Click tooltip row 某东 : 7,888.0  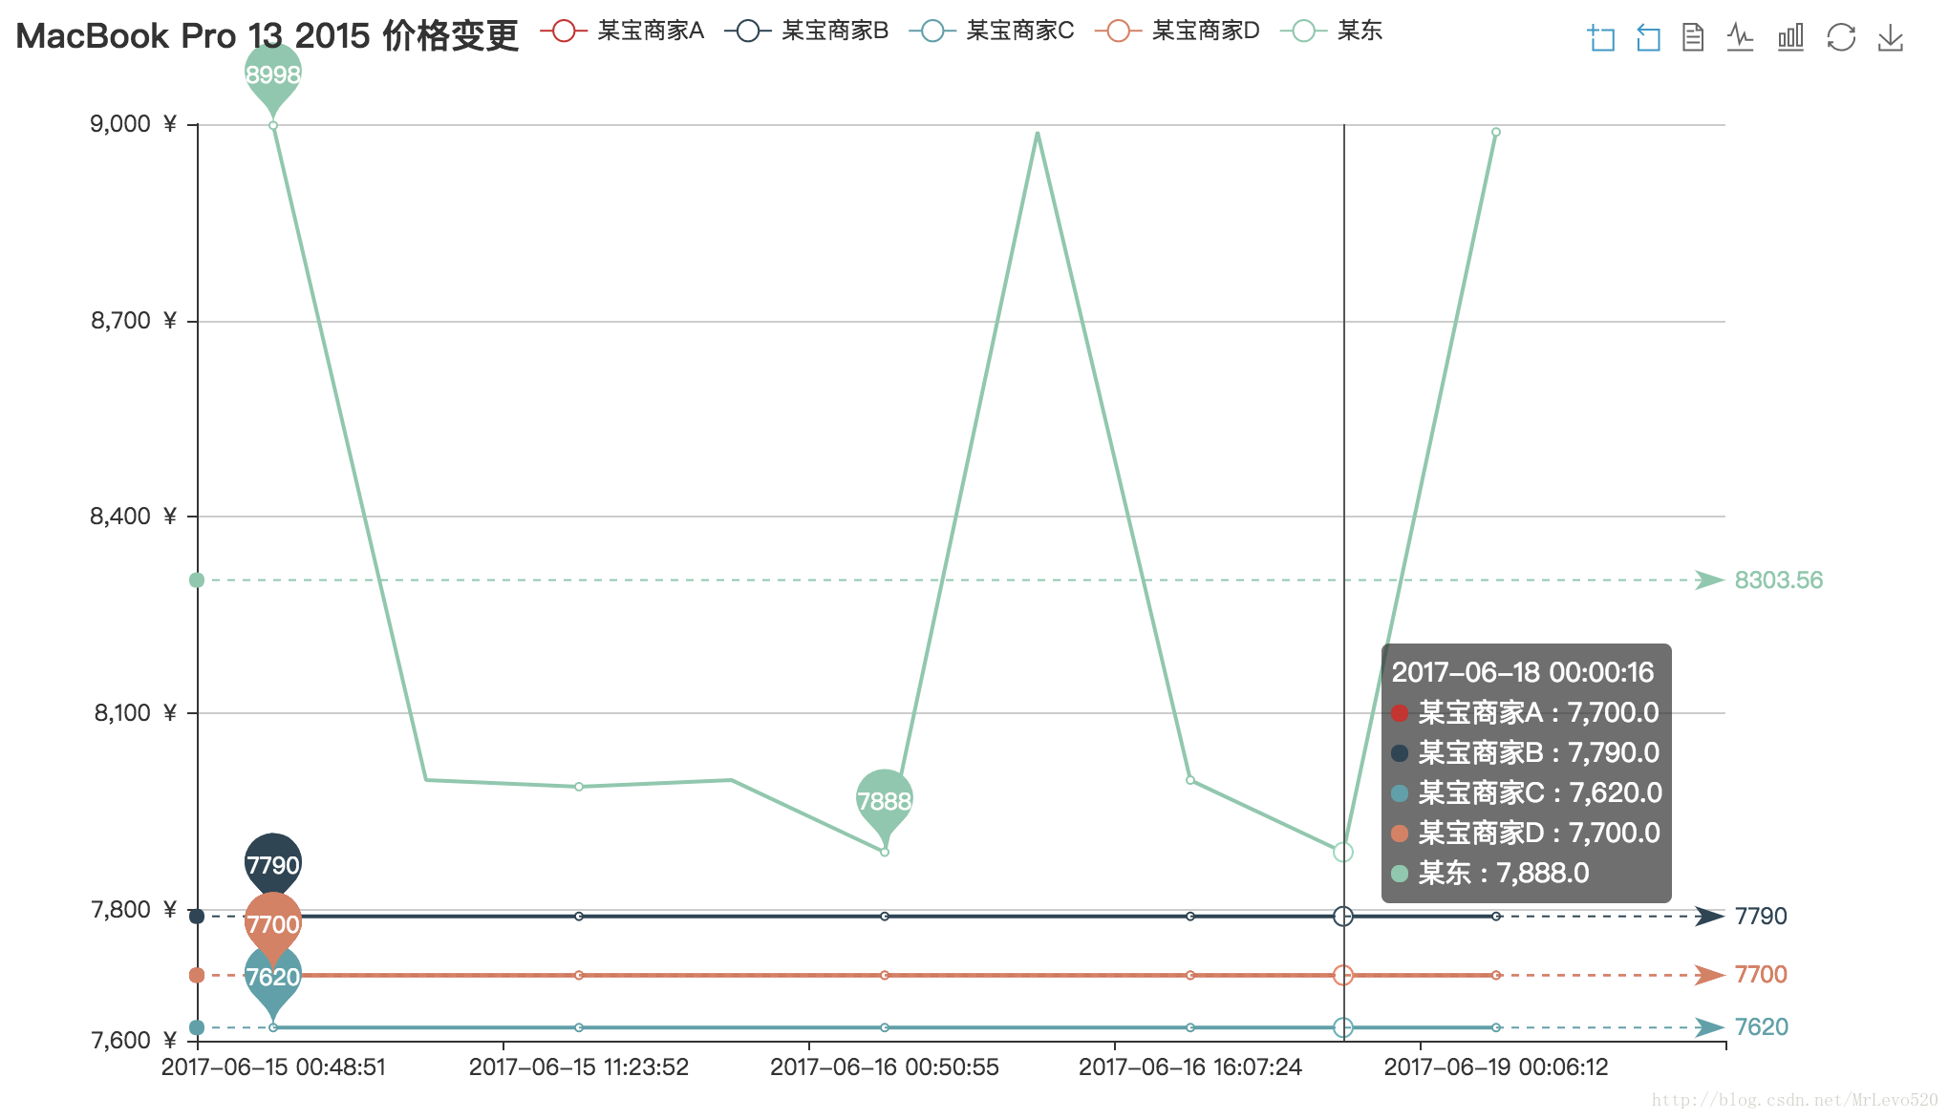pyautogui.click(x=1490, y=873)
